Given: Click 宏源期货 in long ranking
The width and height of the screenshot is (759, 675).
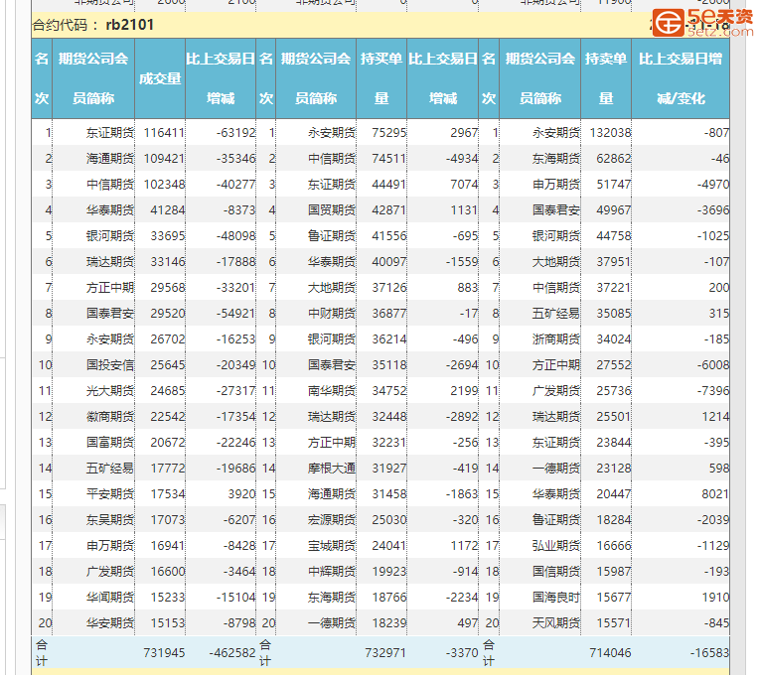Looking at the screenshot, I should tap(332, 520).
